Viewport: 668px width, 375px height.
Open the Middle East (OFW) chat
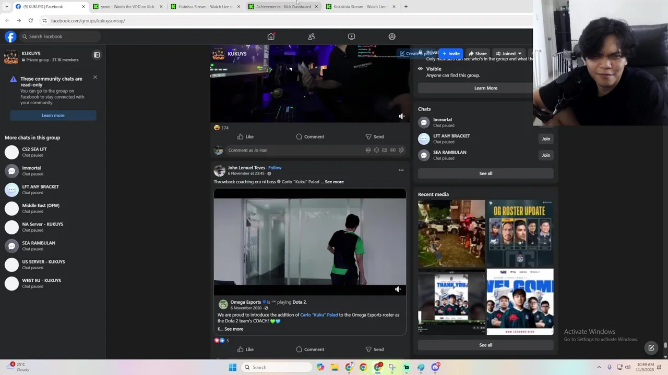(52, 208)
